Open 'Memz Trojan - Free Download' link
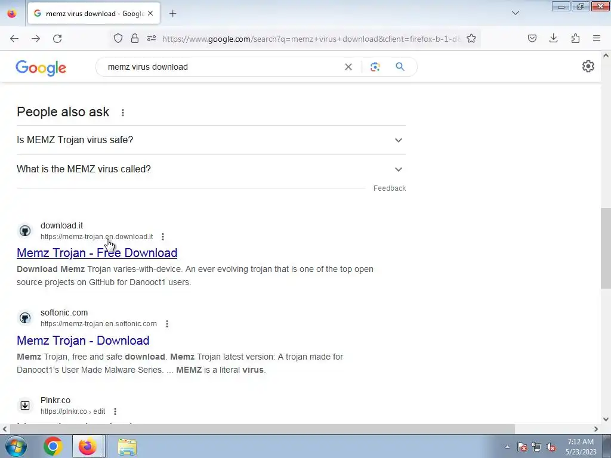 click(97, 253)
